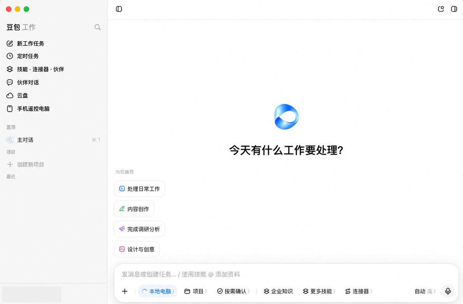Open the 自动 高 model effort dropdown
This screenshot has height=304, width=463.
425,291
